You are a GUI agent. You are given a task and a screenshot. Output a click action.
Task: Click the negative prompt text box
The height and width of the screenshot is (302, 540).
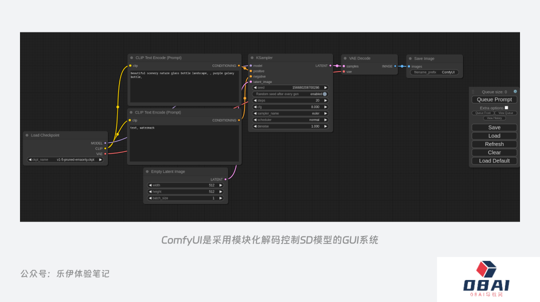pos(184,143)
